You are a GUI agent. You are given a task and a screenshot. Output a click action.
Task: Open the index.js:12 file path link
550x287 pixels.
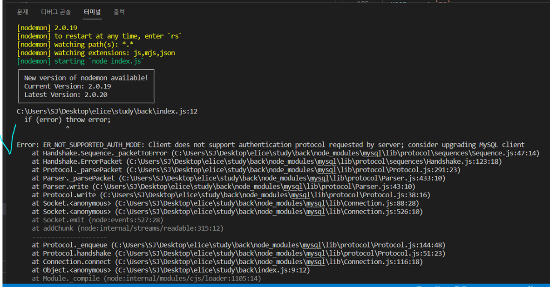107,112
